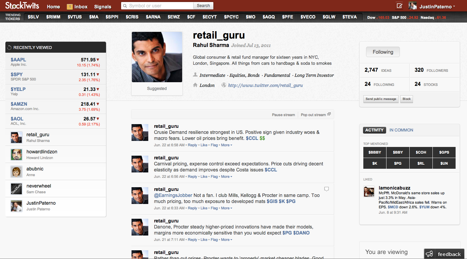Click $UN top mentioned tile

pos(444,163)
